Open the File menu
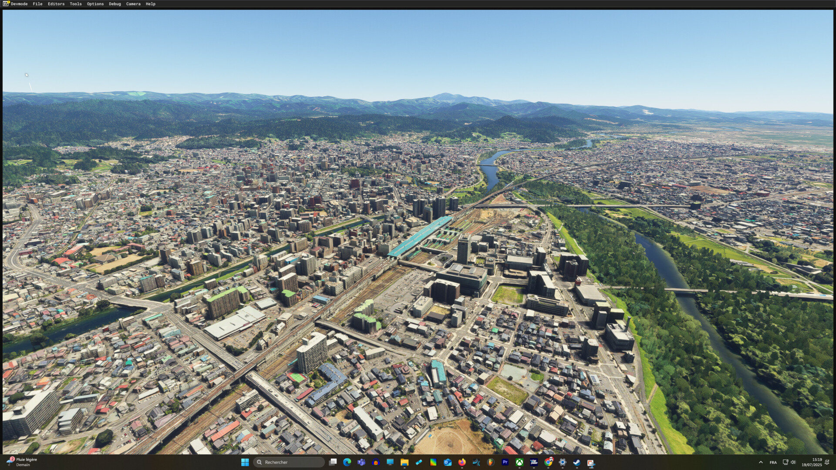 (x=37, y=4)
